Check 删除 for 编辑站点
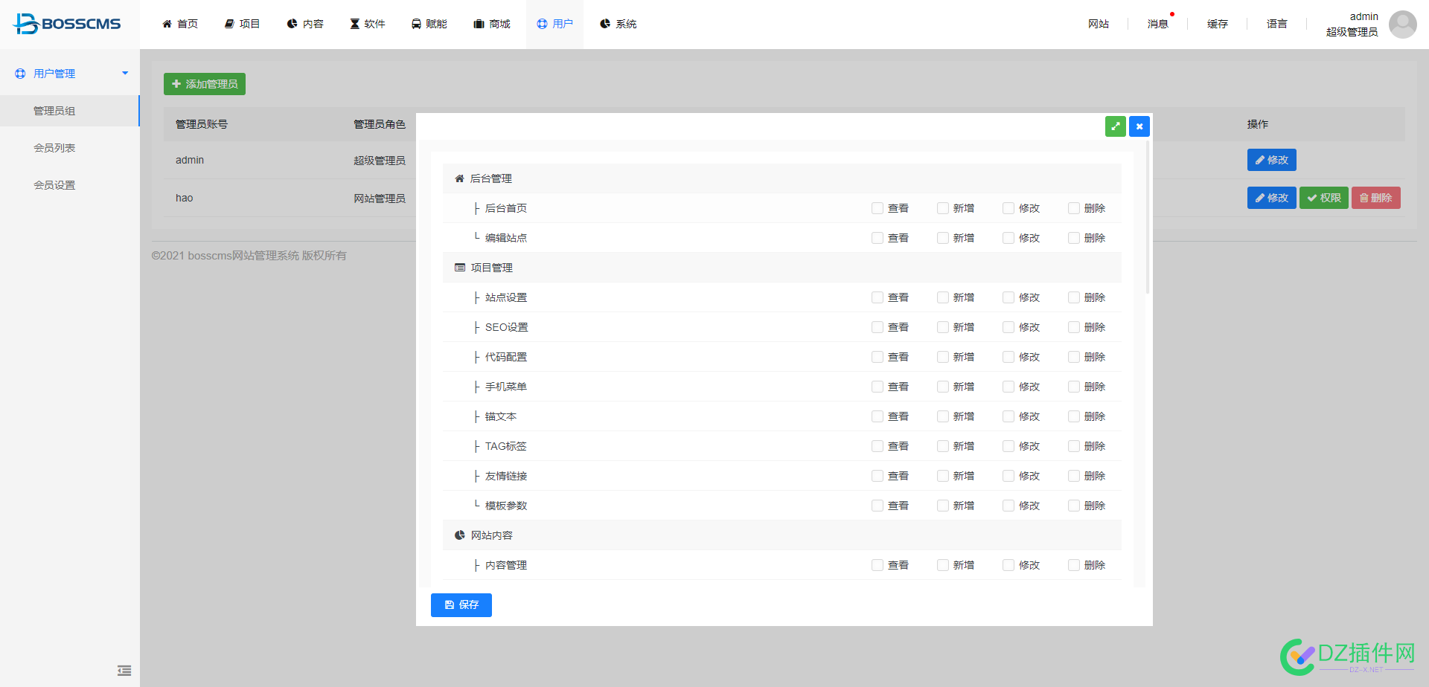 click(1074, 238)
